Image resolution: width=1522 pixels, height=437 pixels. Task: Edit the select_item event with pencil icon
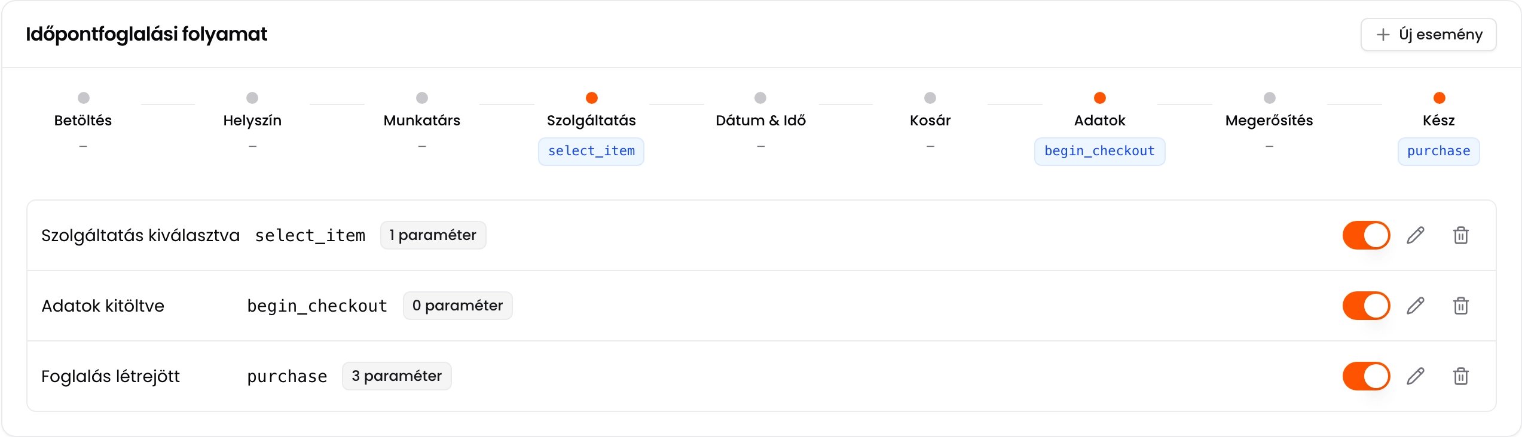[x=1415, y=235]
